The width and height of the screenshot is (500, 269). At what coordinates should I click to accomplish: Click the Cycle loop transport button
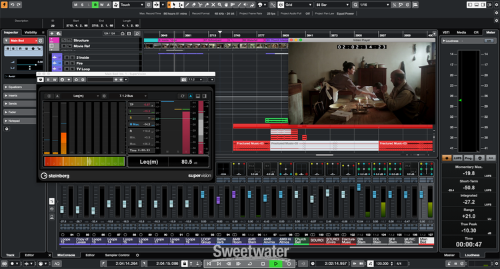tap(250, 264)
